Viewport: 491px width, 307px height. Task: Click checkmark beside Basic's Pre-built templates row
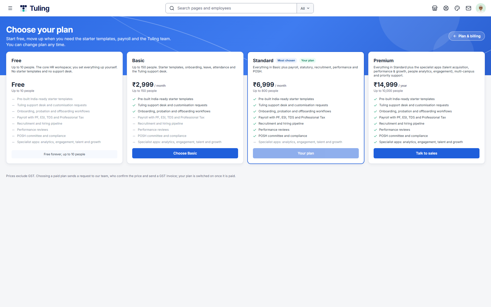click(134, 99)
